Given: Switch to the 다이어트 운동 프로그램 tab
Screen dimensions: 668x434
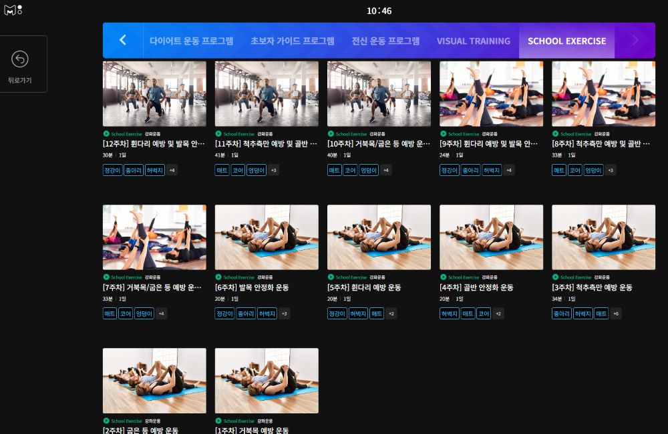Looking at the screenshot, I should 191,41.
